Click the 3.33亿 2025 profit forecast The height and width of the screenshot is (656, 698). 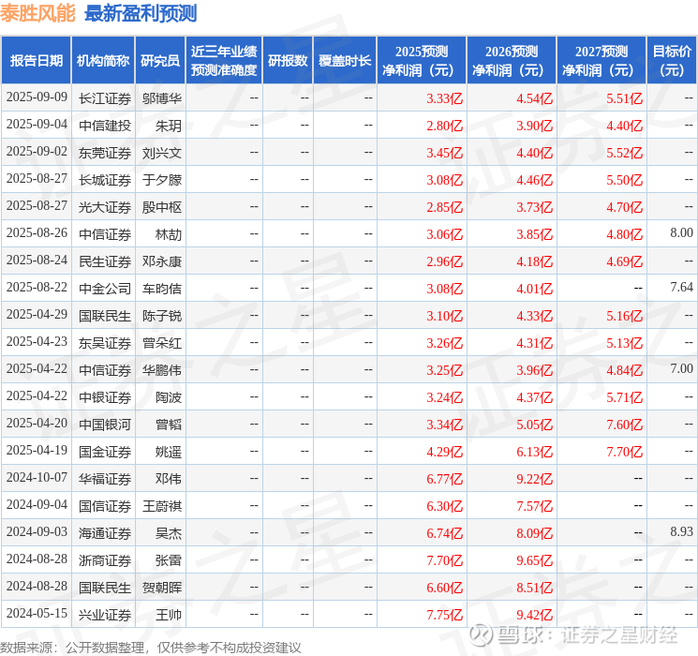444,98
